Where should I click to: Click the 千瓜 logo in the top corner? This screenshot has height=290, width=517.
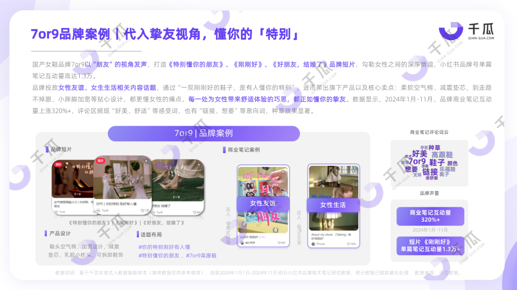466,31
